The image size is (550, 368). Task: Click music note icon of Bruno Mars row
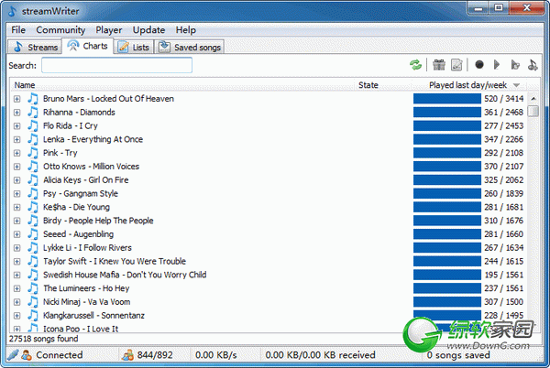pos(33,99)
